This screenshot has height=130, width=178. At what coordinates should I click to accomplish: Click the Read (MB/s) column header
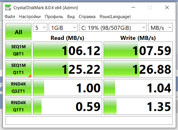[x=67, y=38]
